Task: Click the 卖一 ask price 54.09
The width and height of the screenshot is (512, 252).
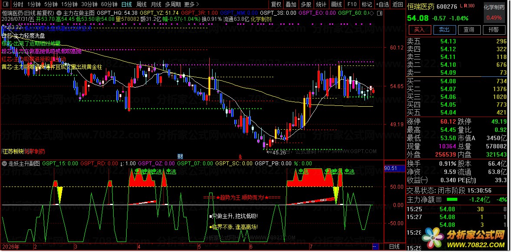Action: (448, 72)
